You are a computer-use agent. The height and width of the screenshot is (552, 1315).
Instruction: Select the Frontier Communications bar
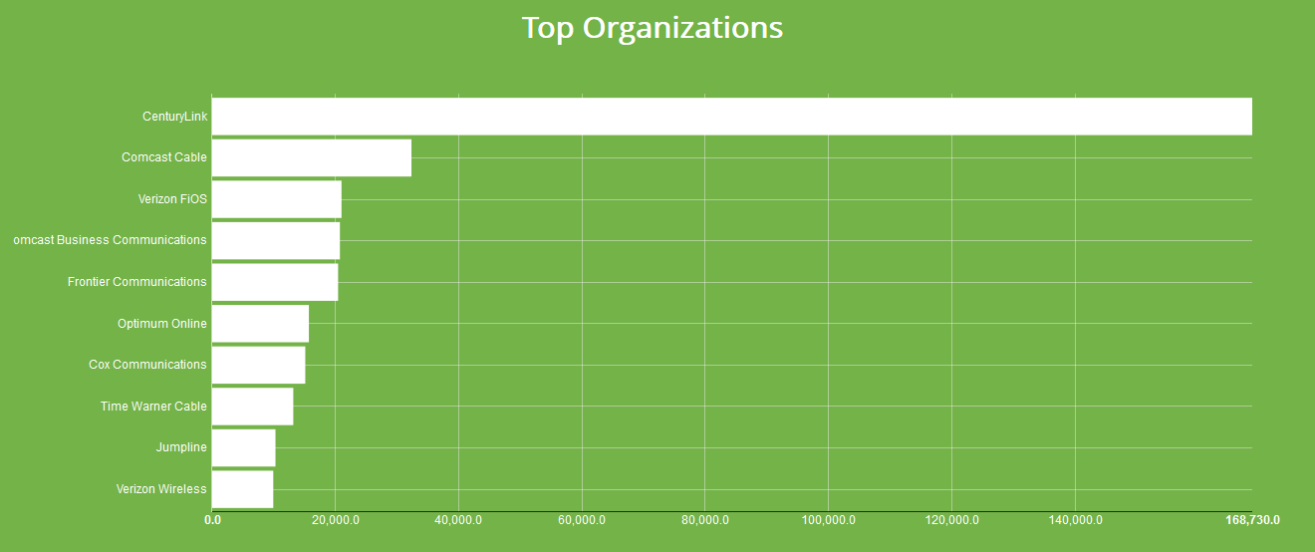[x=275, y=282]
